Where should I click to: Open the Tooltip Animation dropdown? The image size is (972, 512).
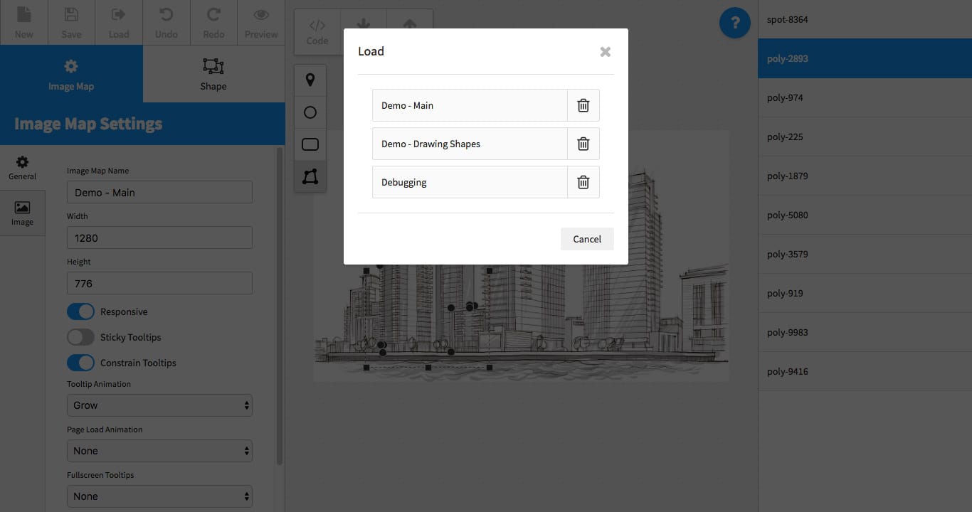click(x=159, y=405)
